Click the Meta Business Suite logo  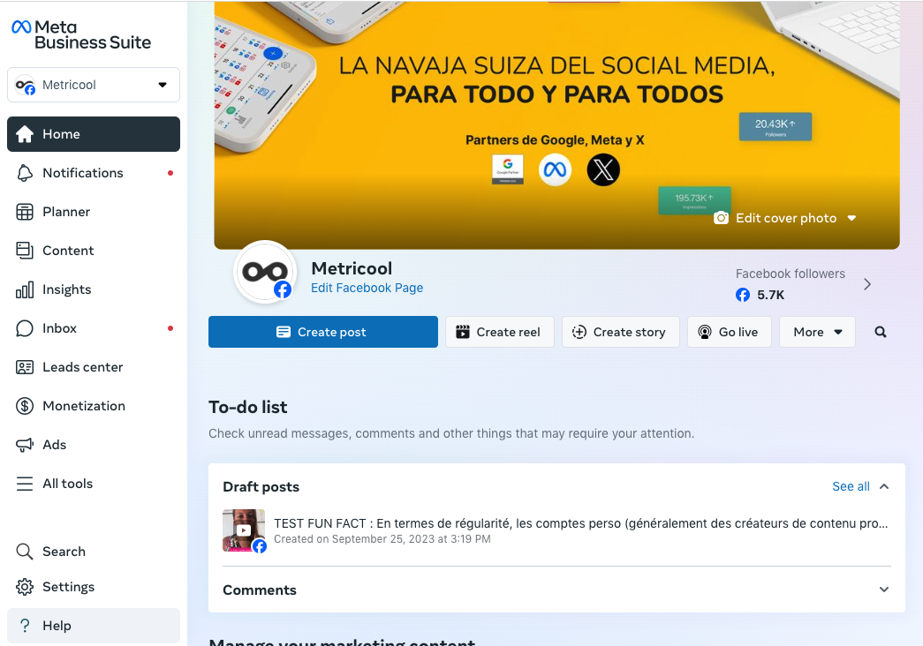click(x=81, y=34)
